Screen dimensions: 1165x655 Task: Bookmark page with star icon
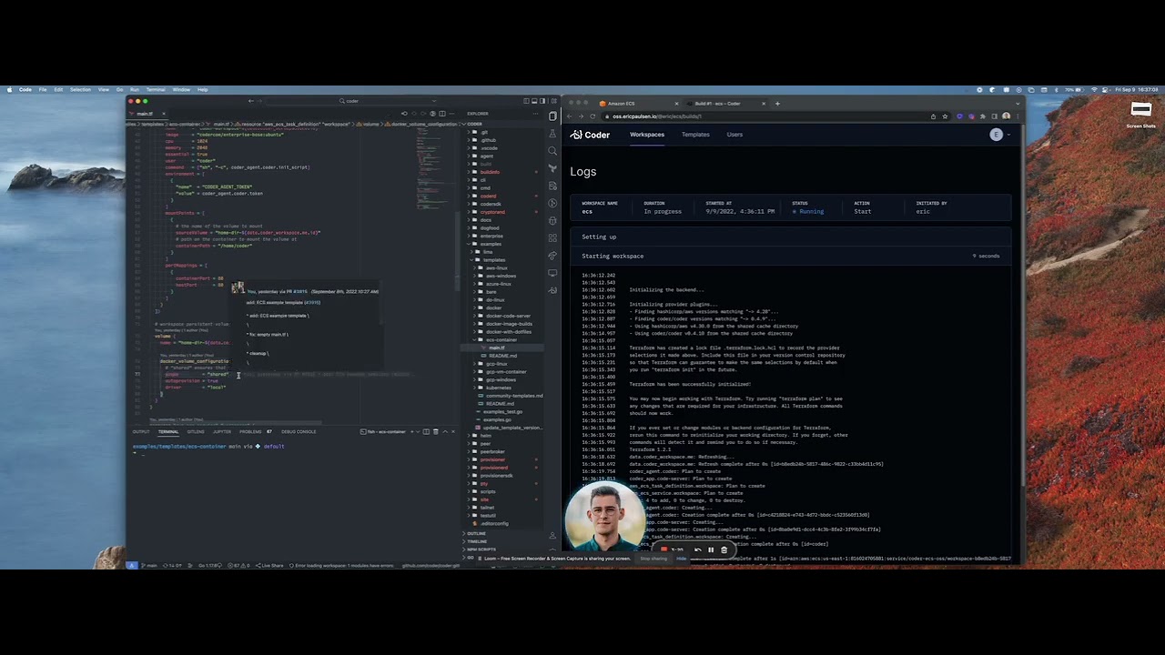point(945,116)
